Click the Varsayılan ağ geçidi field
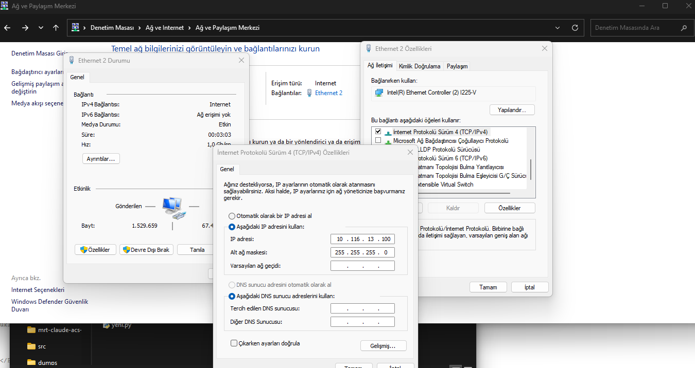The image size is (695, 368). [x=362, y=266]
